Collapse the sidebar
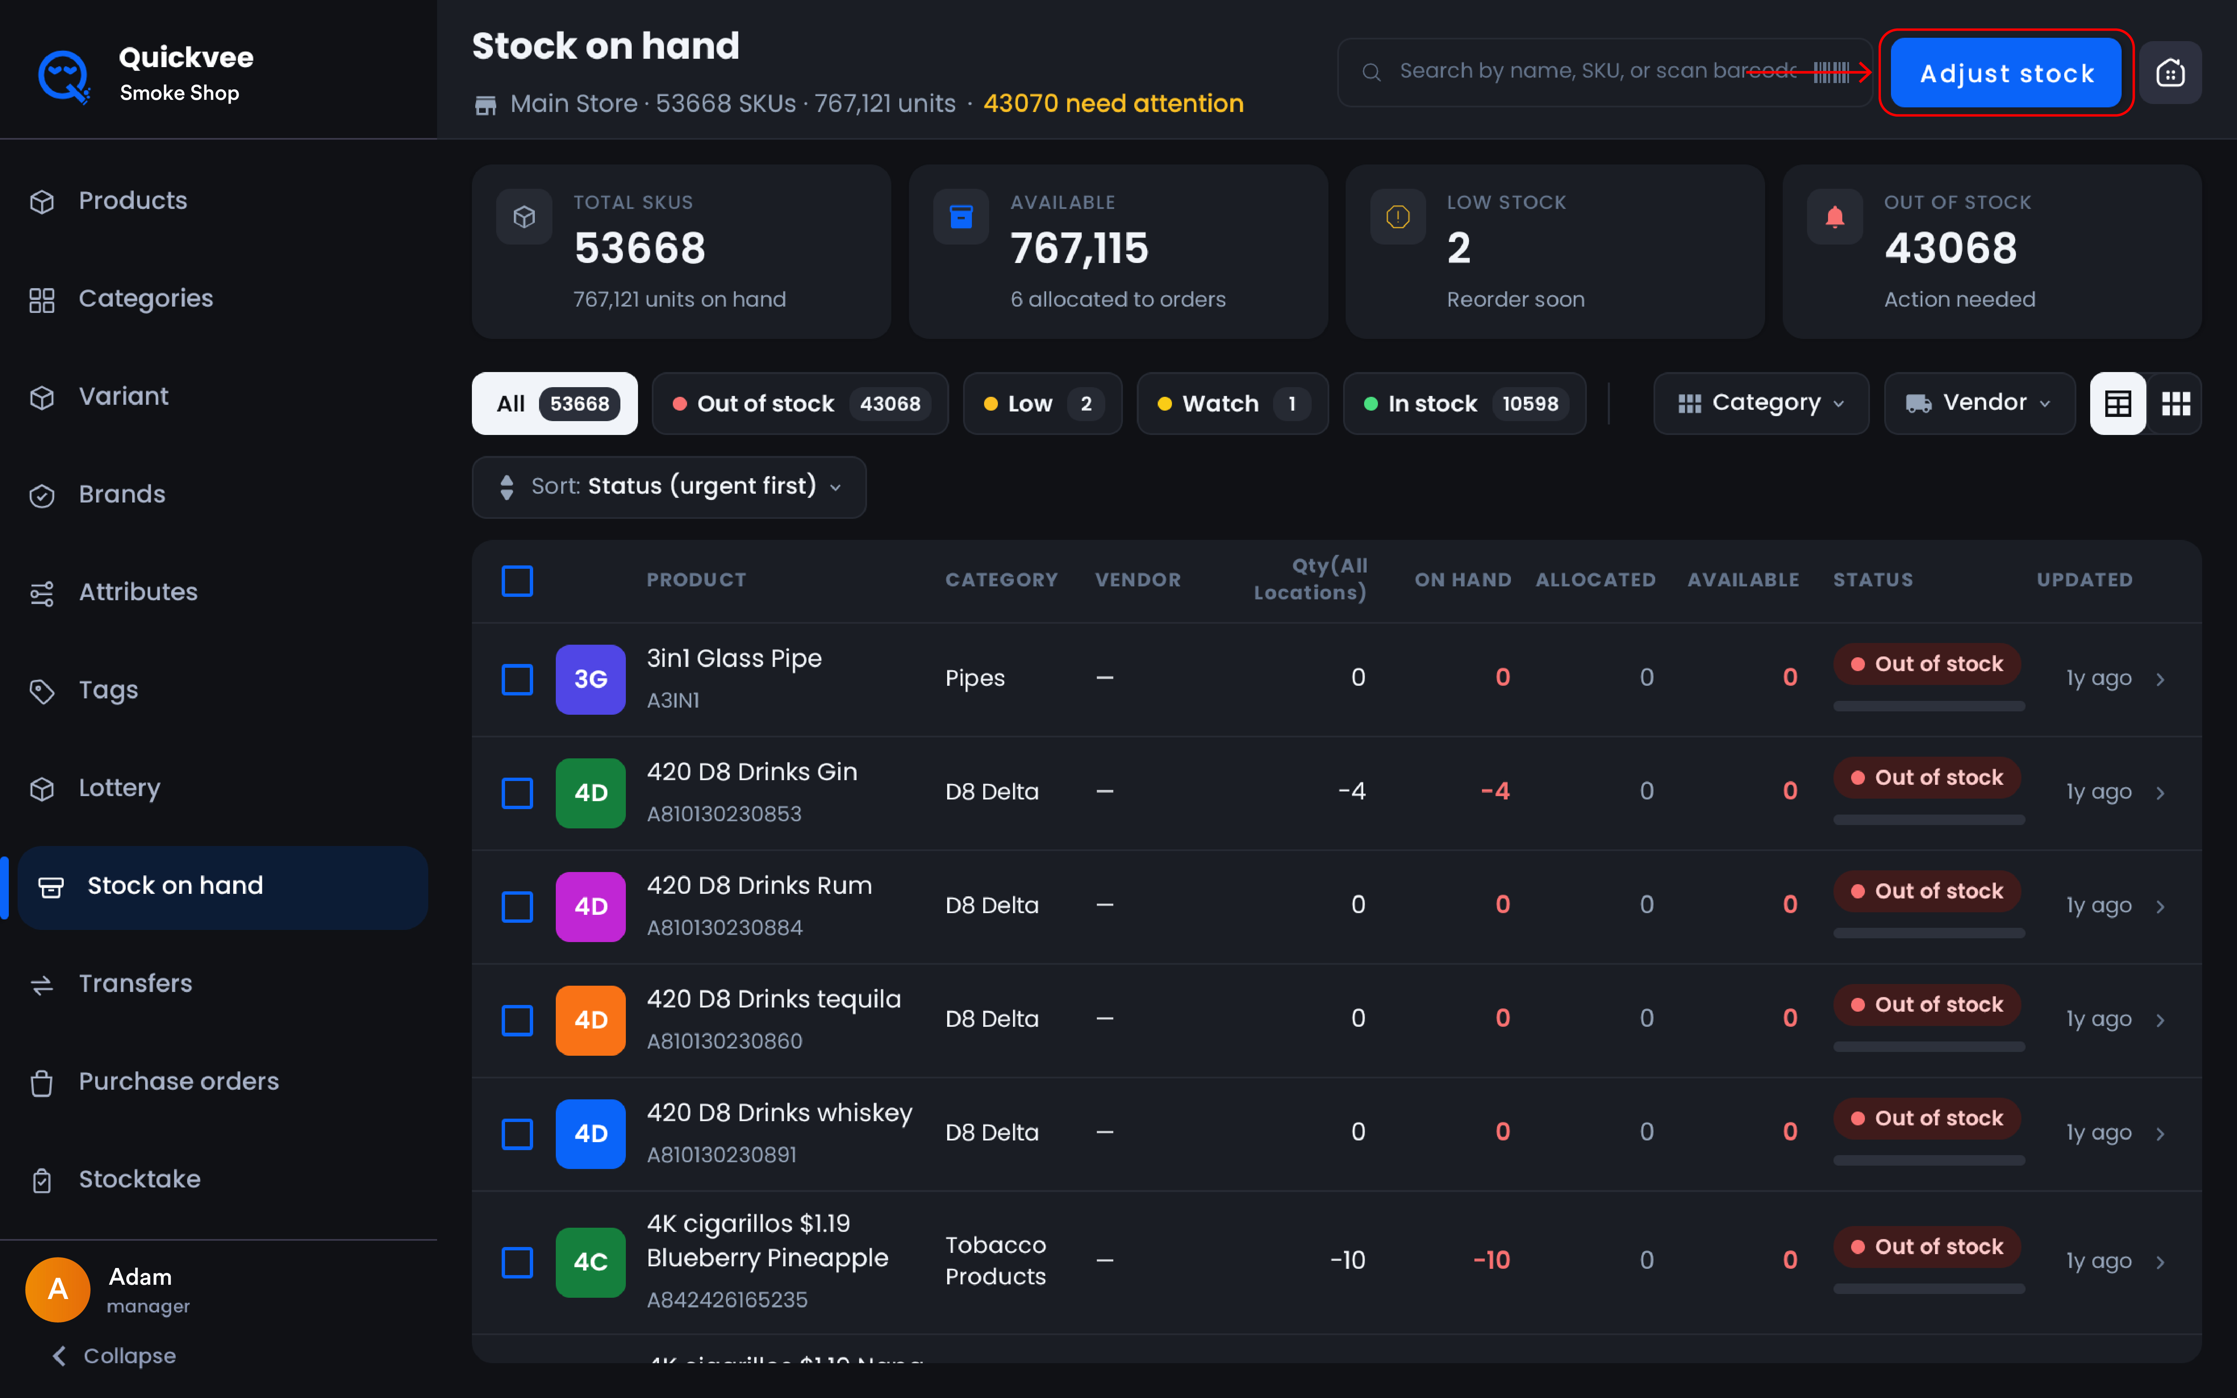Viewport: 2237px width, 1398px height. click(113, 1356)
